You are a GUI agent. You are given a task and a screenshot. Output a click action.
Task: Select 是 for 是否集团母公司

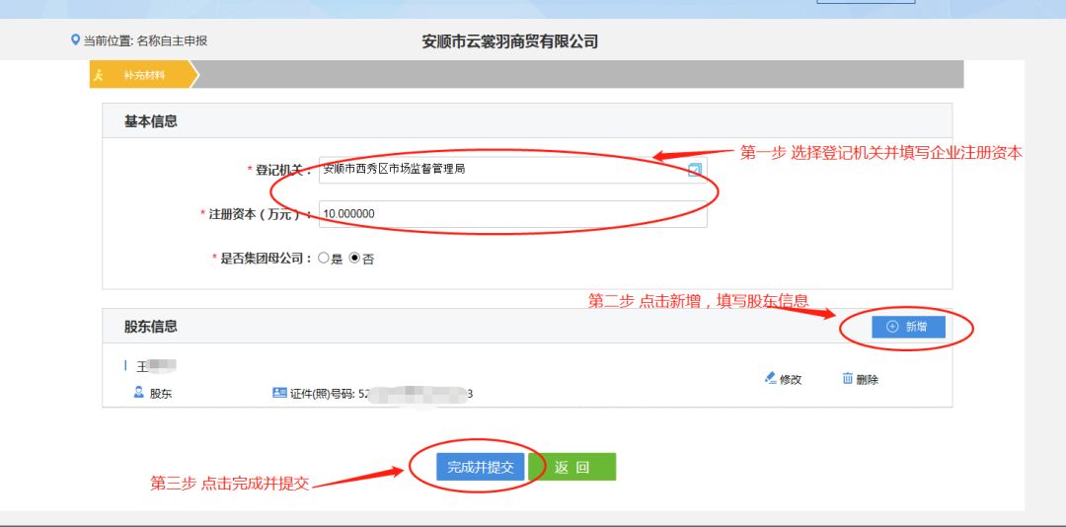click(324, 259)
